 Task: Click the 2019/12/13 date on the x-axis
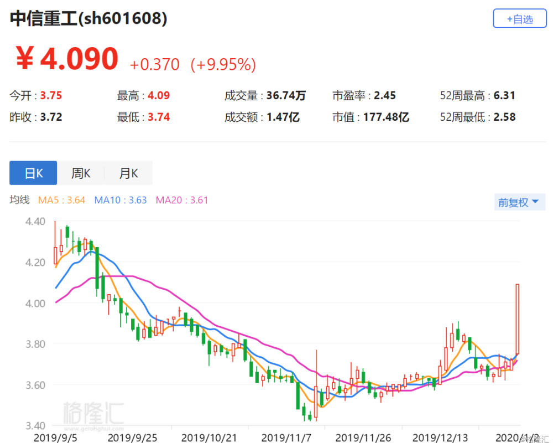click(440, 438)
